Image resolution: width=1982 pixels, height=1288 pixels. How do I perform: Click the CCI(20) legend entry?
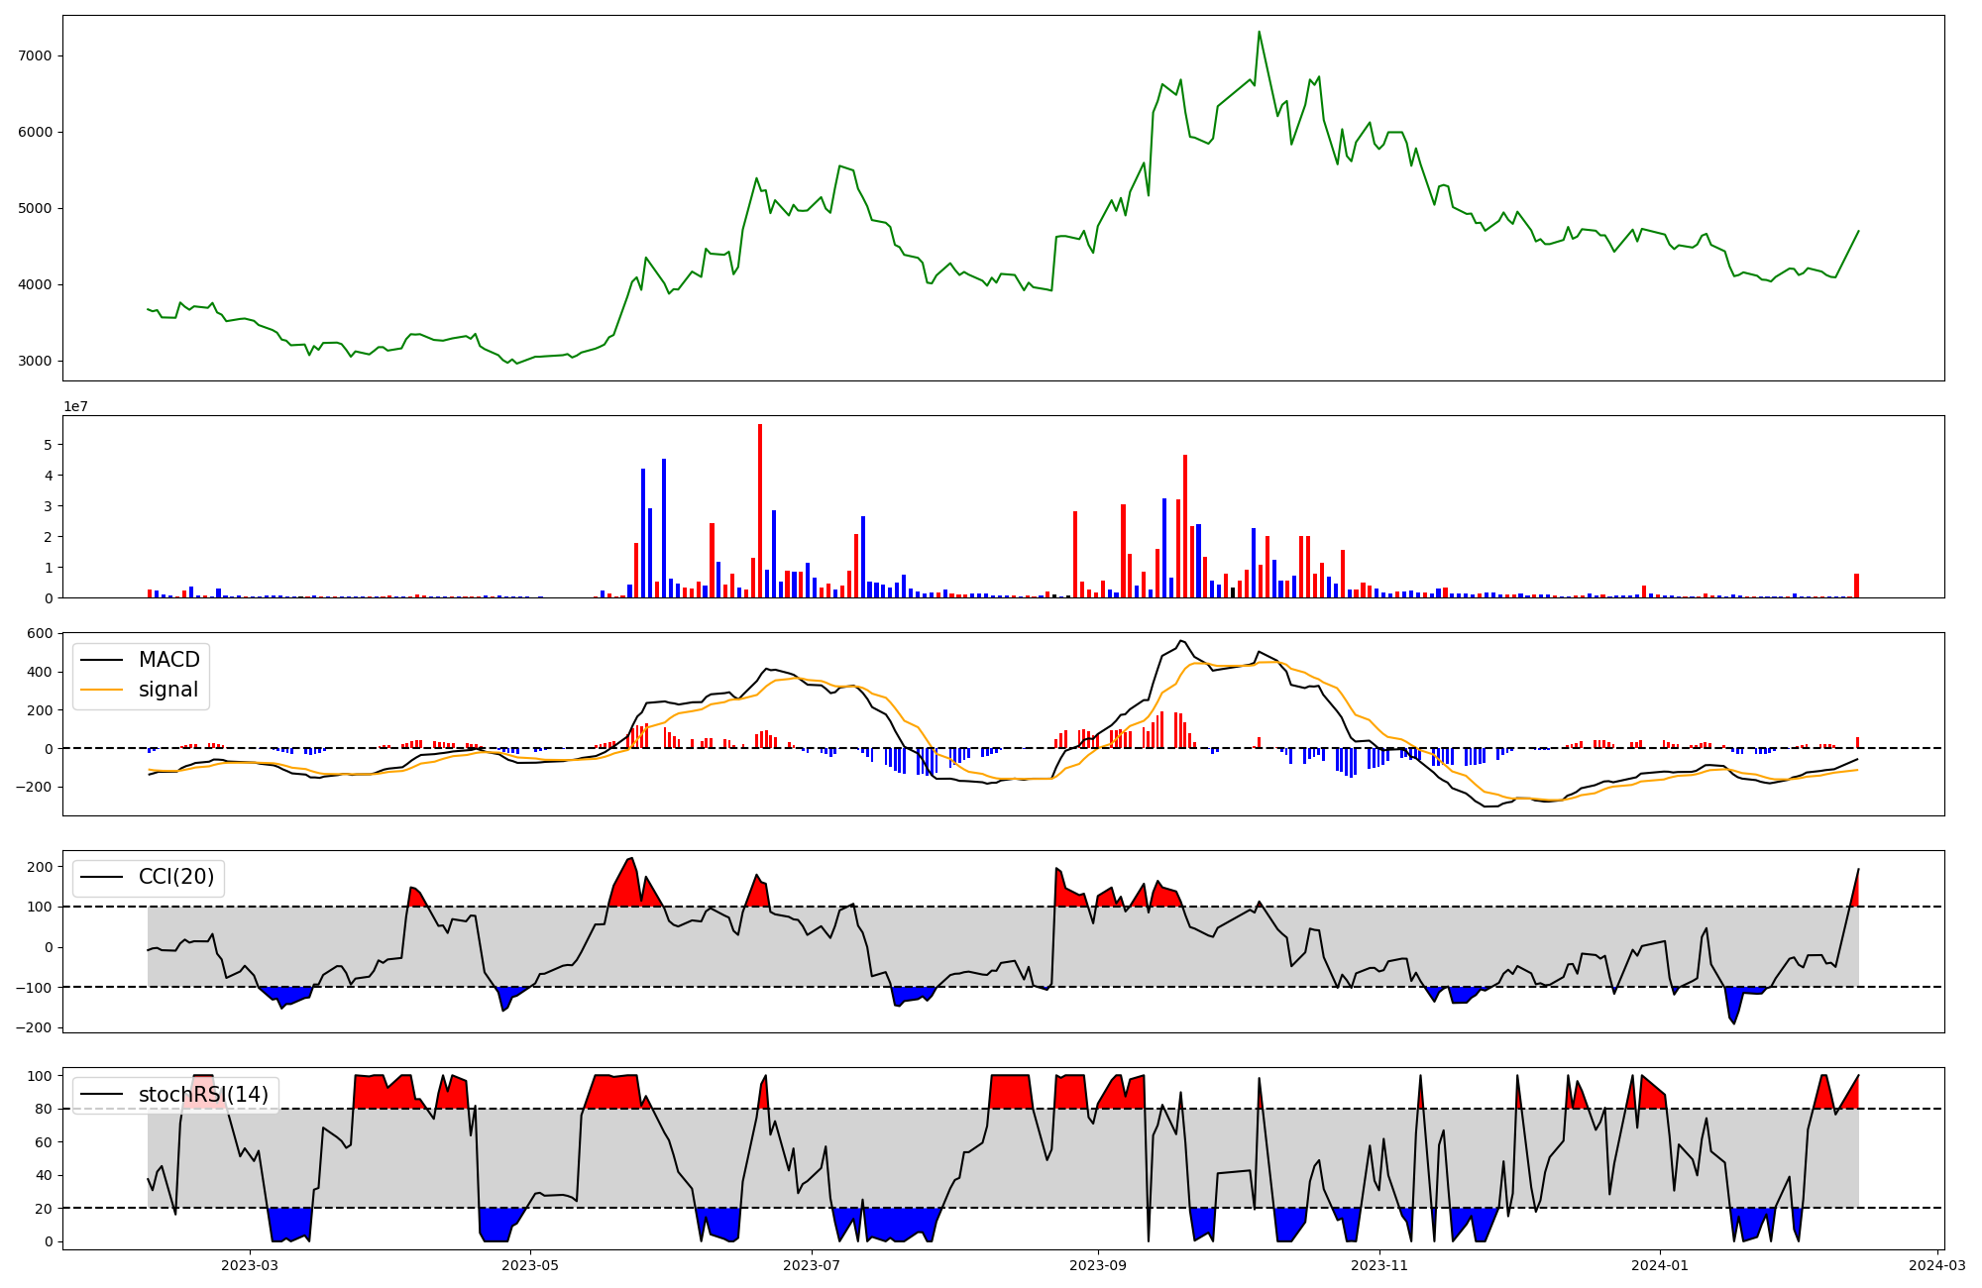click(x=176, y=877)
